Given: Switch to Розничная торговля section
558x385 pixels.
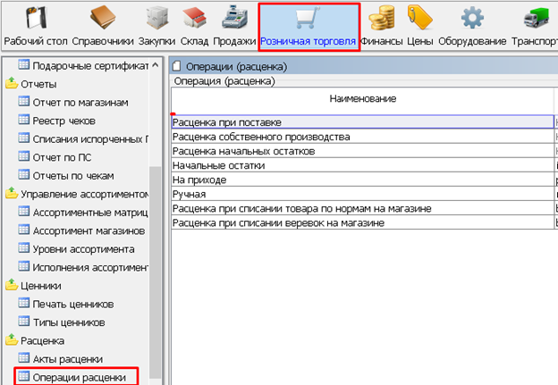Looking at the screenshot, I should pyautogui.click(x=309, y=27).
